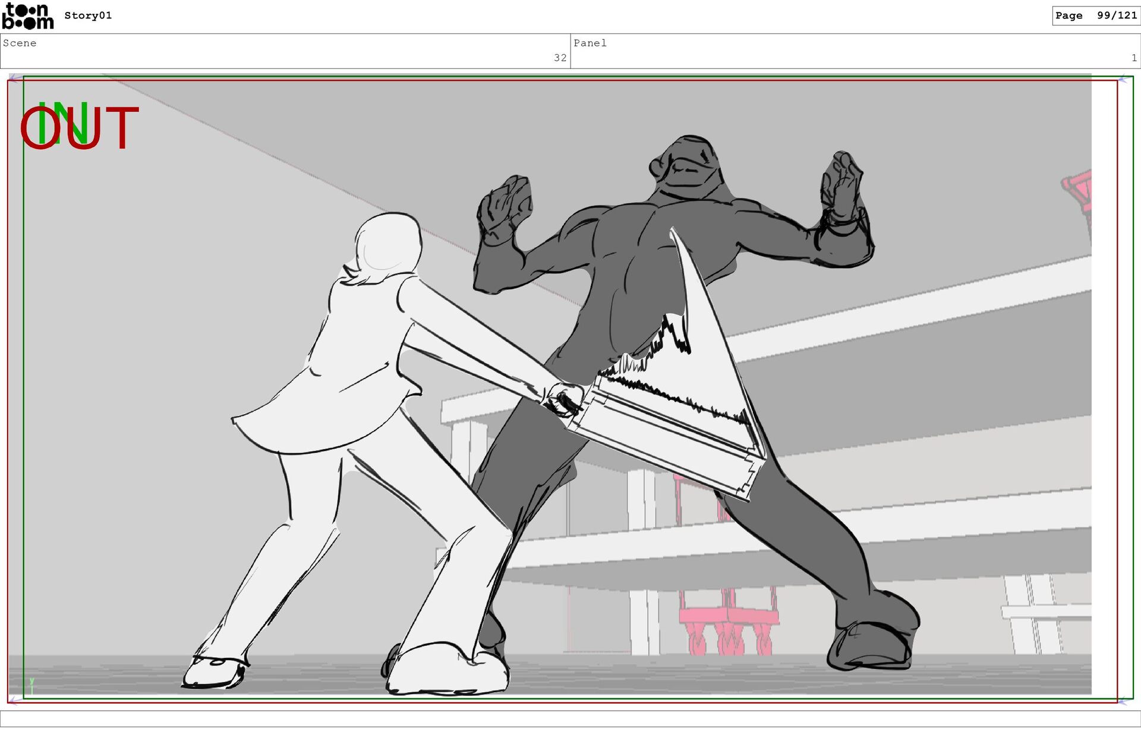The image size is (1141, 738).
Task: Click the pink hanging lantern at right edge
Action: [1082, 190]
